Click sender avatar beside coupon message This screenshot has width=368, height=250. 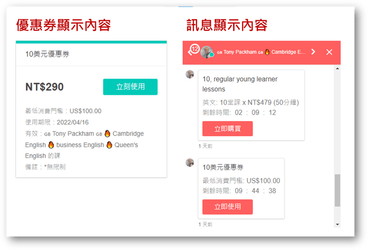(x=190, y=162)
